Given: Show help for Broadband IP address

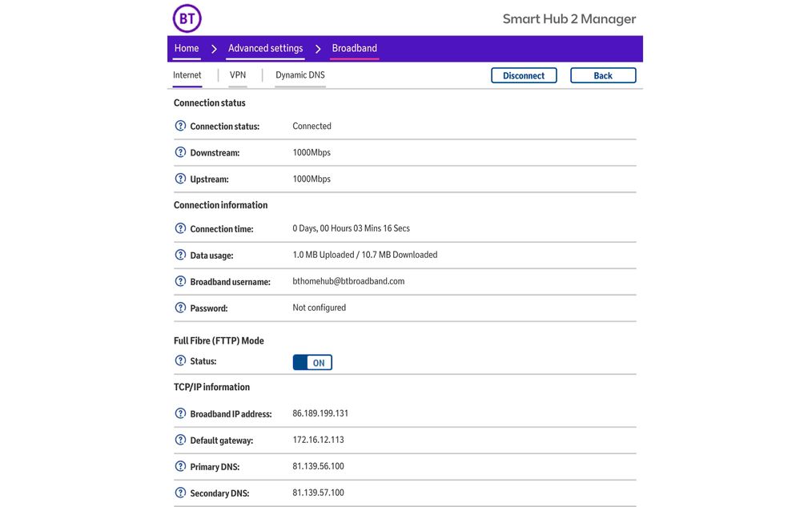Looking at the screenshot, I should 180,413.
